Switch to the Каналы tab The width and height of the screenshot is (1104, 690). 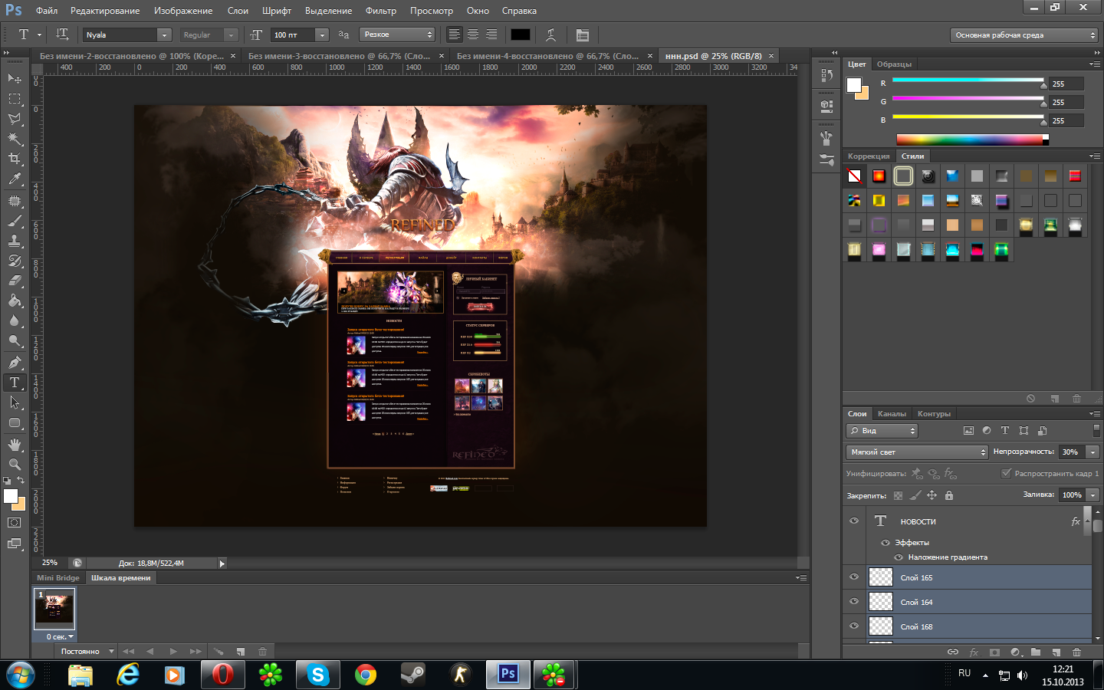point(892,414)
